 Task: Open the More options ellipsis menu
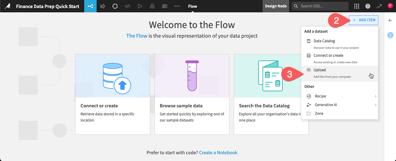tap(177, 6)
